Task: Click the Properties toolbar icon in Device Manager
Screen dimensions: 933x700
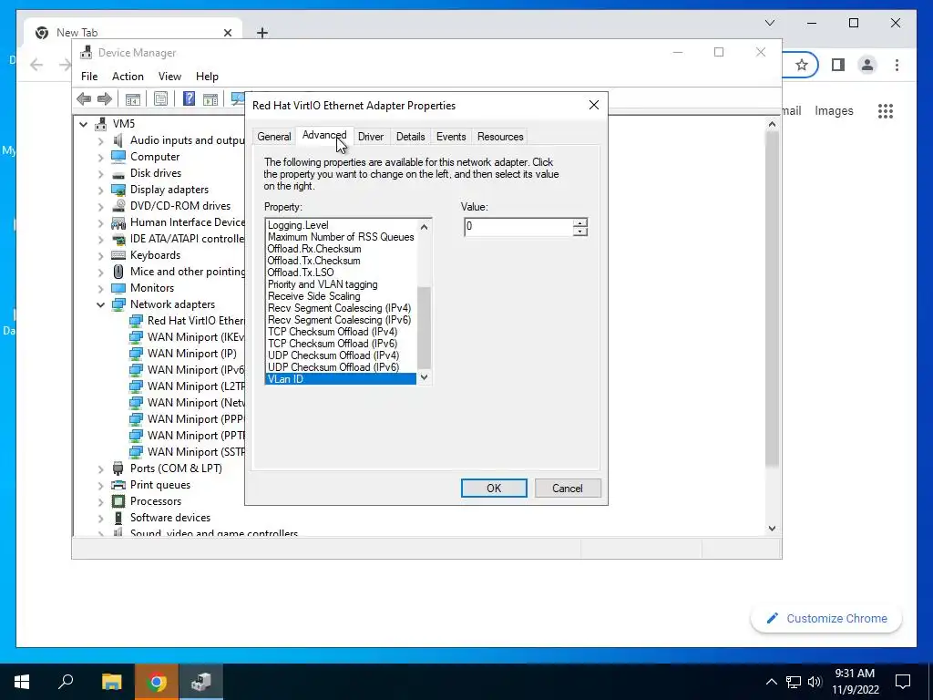Action: click(x=160, y=98)
